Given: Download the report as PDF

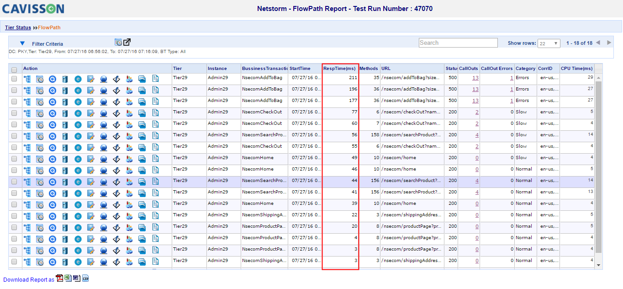Looking at the screenshot, I should pos(59,278).
